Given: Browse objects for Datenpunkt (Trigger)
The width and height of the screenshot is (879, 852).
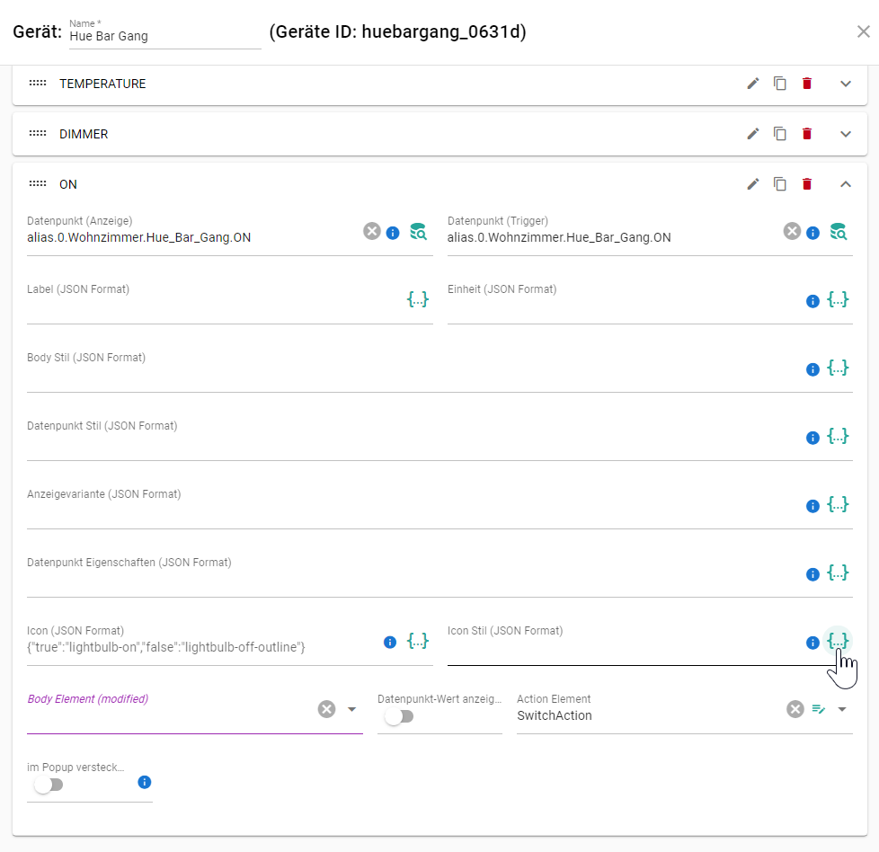Looking at the screenshot, I should tap(838, 232).
